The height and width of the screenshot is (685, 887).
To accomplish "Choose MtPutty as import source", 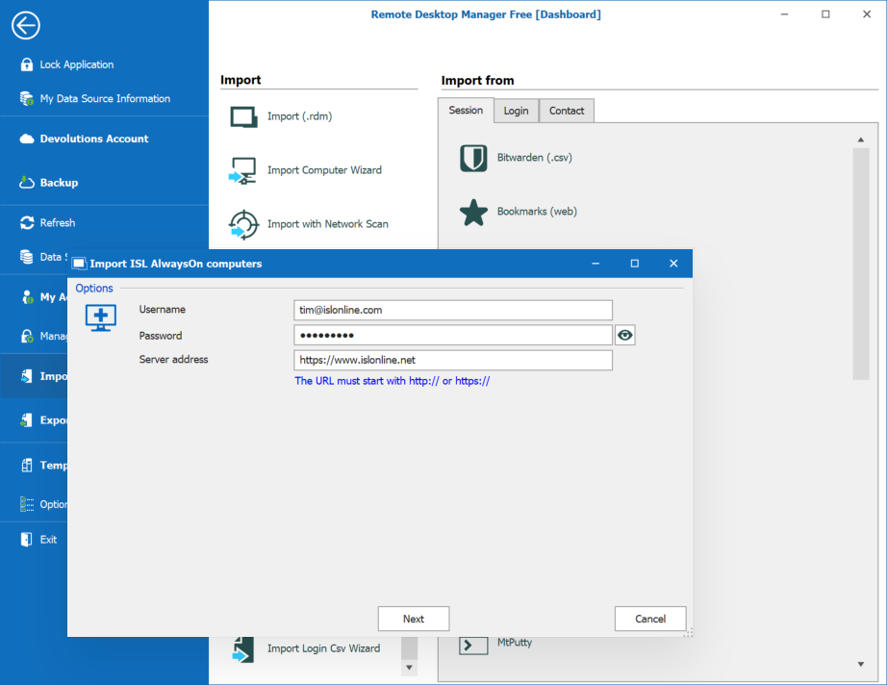I will click(515, 643).
